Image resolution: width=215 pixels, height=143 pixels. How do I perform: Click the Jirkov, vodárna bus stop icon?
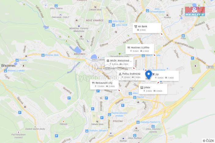point(56,6)
